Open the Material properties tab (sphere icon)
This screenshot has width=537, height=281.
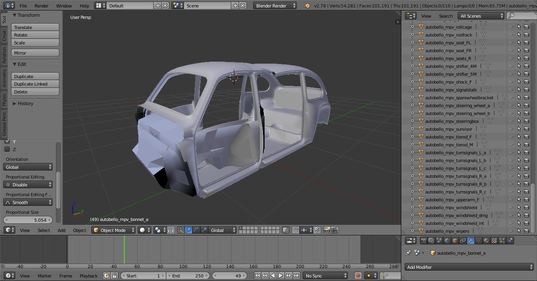point(486,241)
